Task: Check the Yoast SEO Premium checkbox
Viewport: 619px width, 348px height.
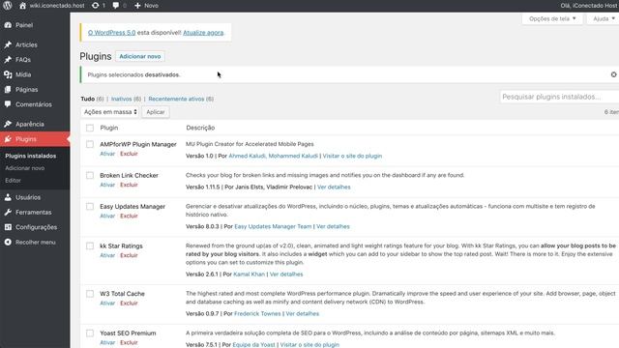Action: 90,333
